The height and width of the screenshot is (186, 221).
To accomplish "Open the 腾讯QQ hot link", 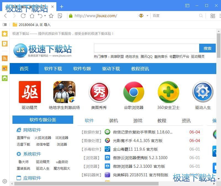I will click(146, 57).
